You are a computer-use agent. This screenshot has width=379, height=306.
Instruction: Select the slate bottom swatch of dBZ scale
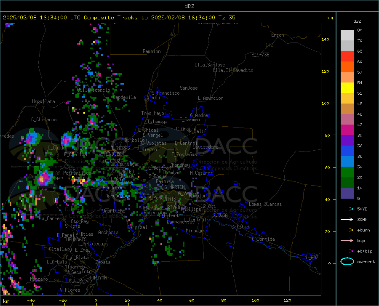click(x=347, y=193)
